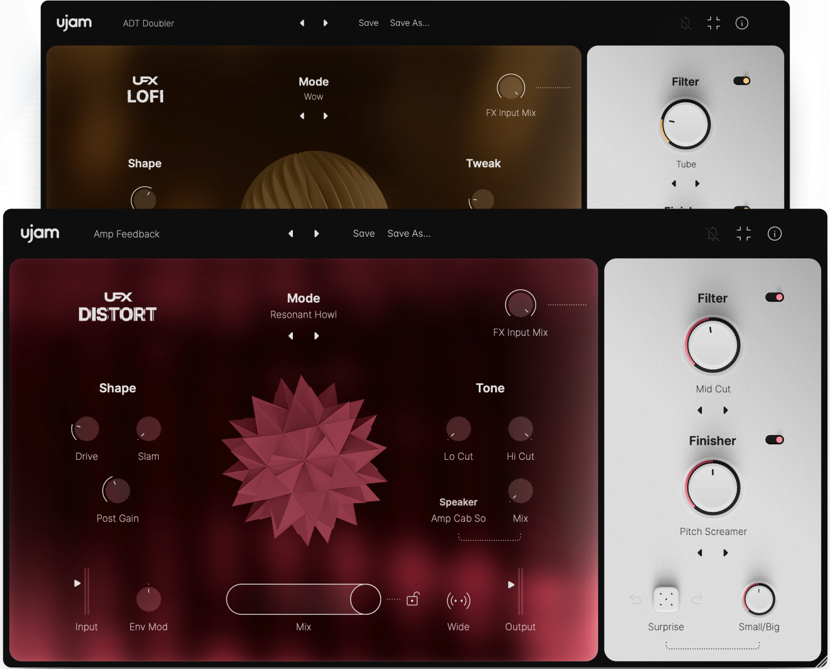The width and height of the screenshot is (830, 669).
Task: Save the Amp Feedback preset
Action: [364, 233]
